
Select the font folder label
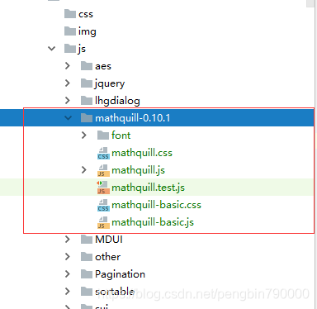[121, 135]
